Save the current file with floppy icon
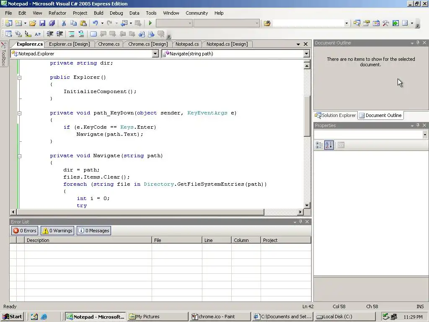 tap(42, 23)
